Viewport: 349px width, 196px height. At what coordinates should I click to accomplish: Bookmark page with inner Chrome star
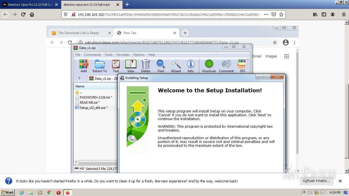click(x=275, y=42)
